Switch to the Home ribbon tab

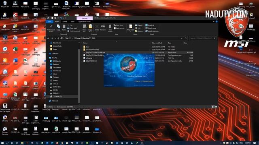[57, 21]
